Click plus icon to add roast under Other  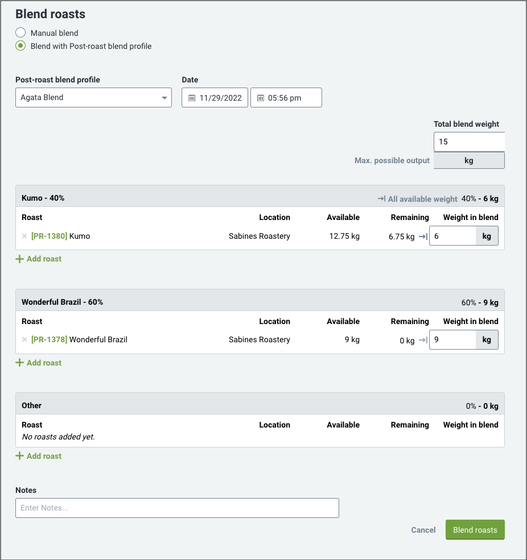click(x=20, y=456)
